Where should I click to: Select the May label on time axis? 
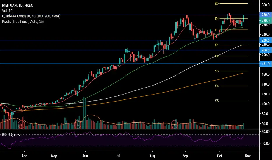54,156
